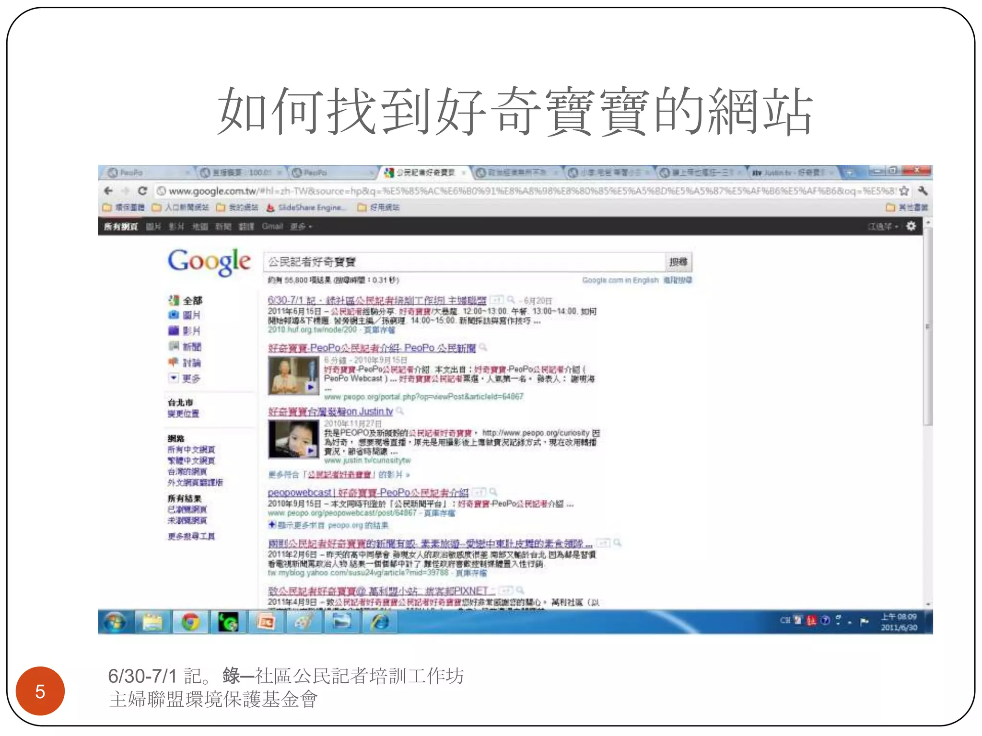Switch to the second browser tab
982x736 pixels.
[x=241, y=172]
